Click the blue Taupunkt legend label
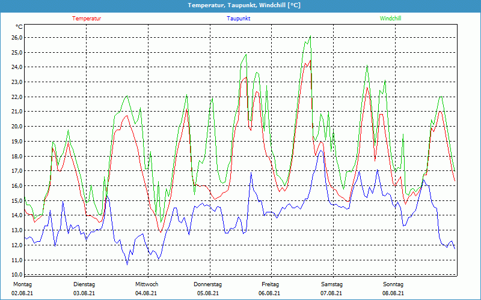Screen dimensions: 481x300 pyautogui.click(x=238, y=19)
